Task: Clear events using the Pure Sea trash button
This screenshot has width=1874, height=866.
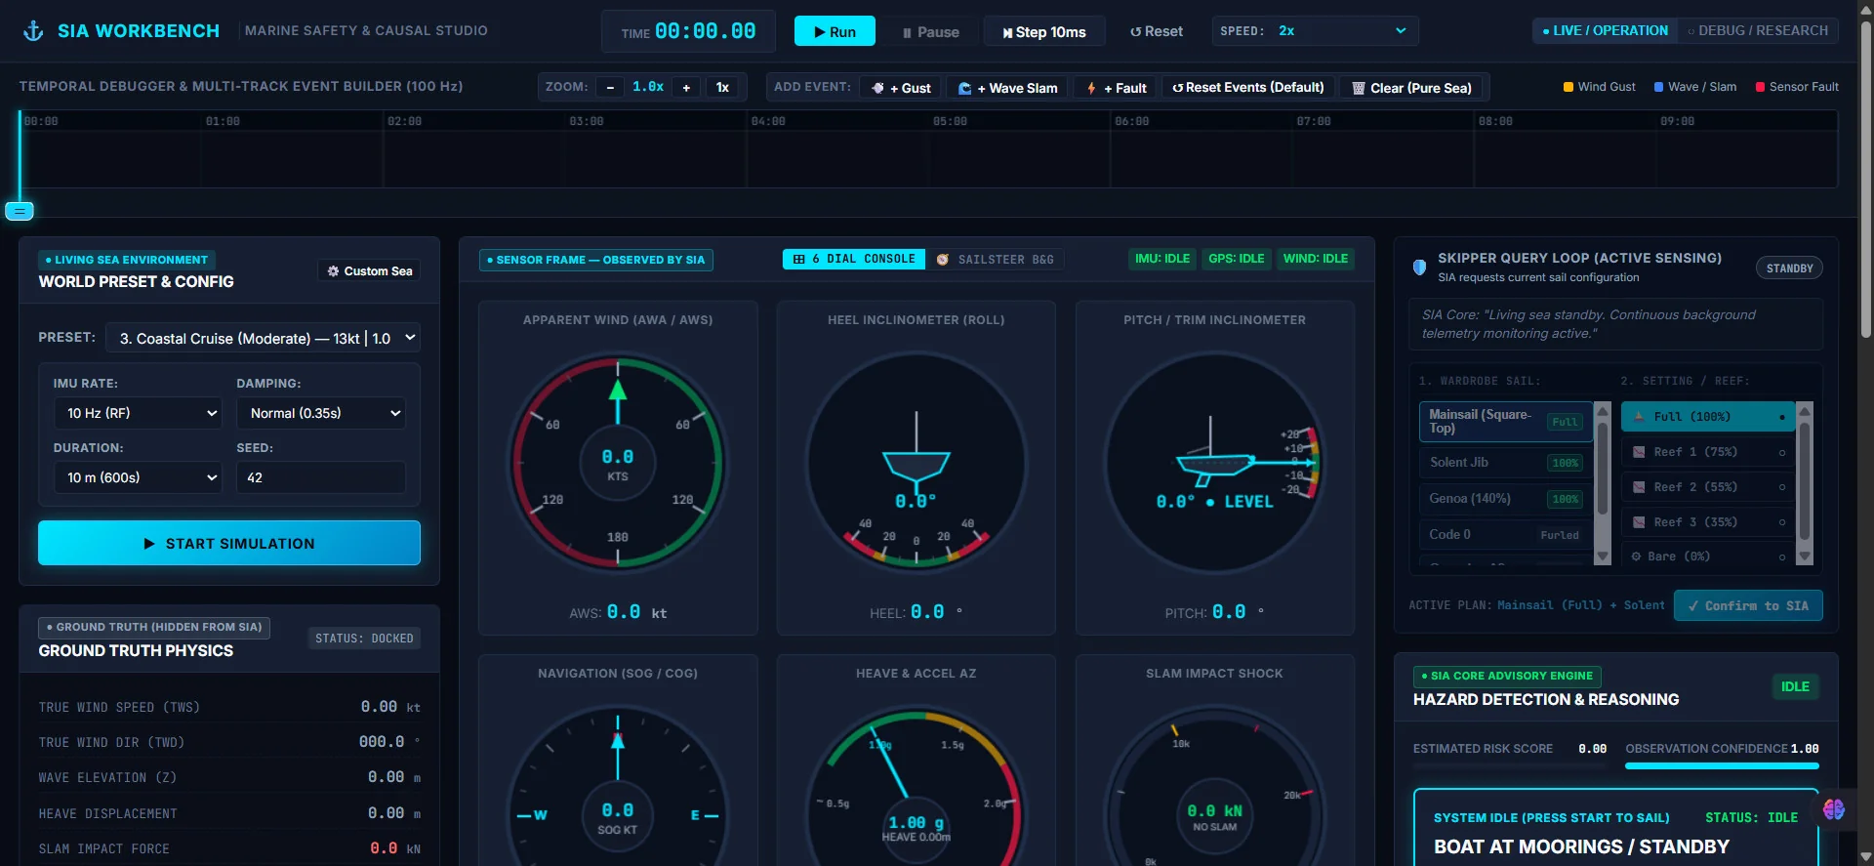Action: (1411, 88)
